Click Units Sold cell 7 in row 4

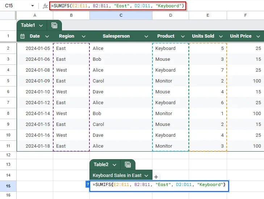click(208, 70)
